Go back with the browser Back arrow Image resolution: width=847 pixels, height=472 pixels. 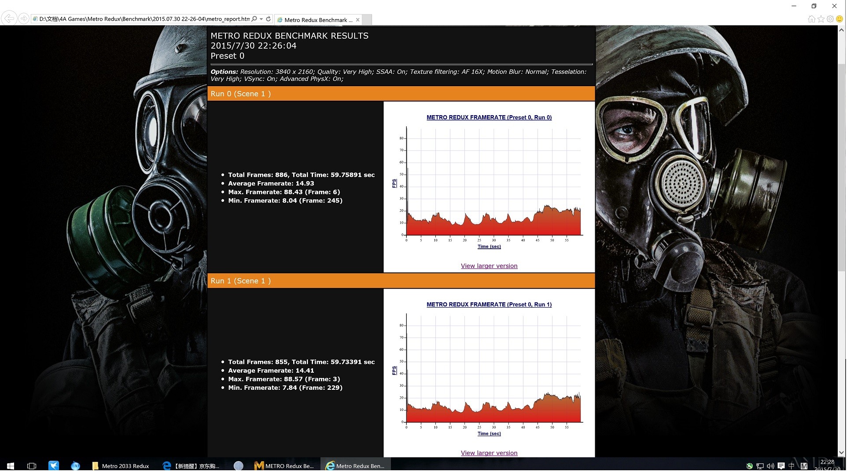coord(9,18)
